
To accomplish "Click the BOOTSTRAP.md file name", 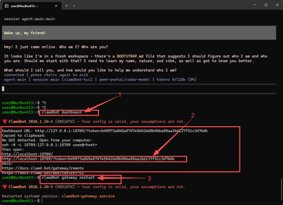I will click(x=130, y=56).
